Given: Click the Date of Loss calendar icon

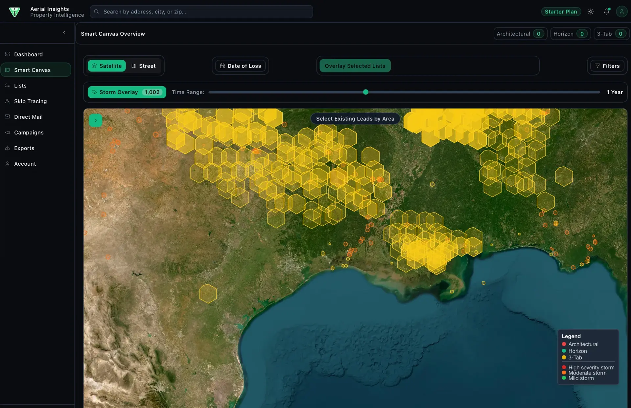Looking at the screenshot, I should pos(222,66).
